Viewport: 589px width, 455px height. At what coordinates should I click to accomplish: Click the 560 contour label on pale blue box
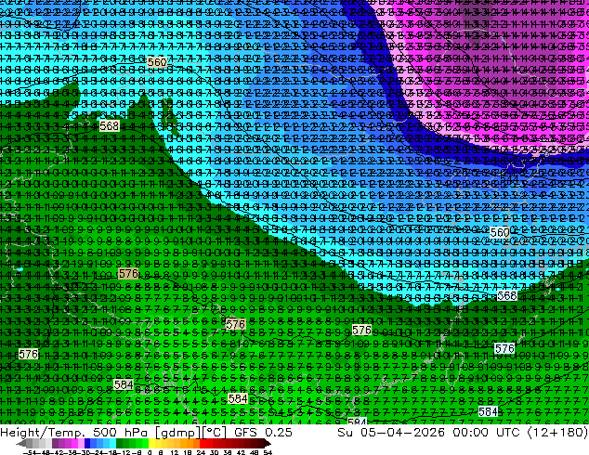[500, 233]
